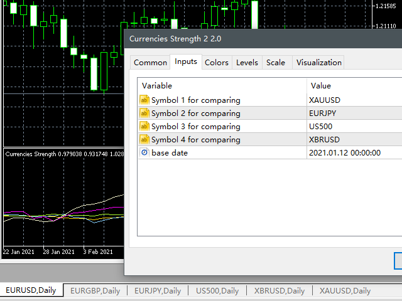This screenshot has height=301, width=402.
Task: Click the Symbol 1 string type icon
Action: tap(144, 100)
